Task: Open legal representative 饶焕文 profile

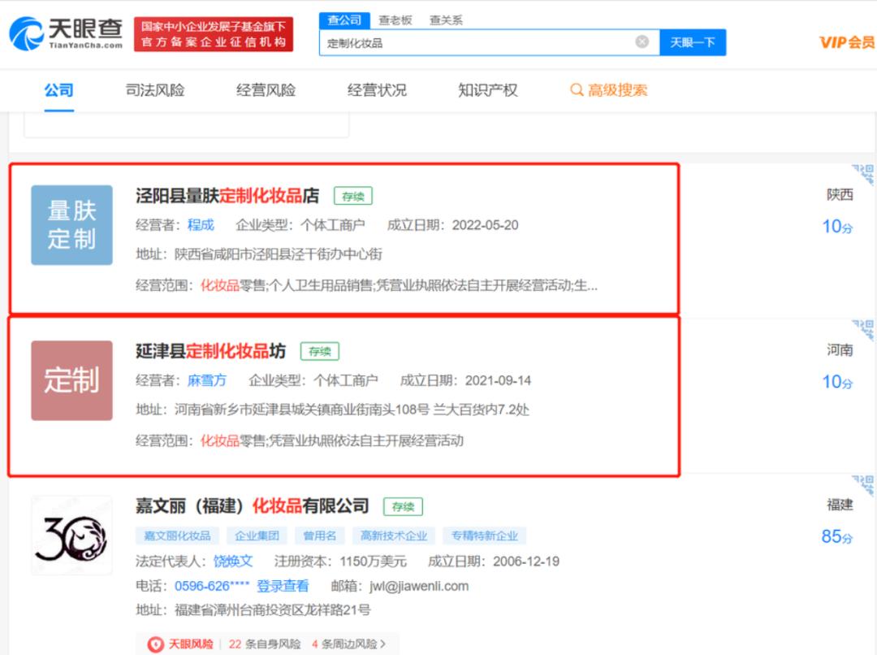Action: click(x=233, y=561)
